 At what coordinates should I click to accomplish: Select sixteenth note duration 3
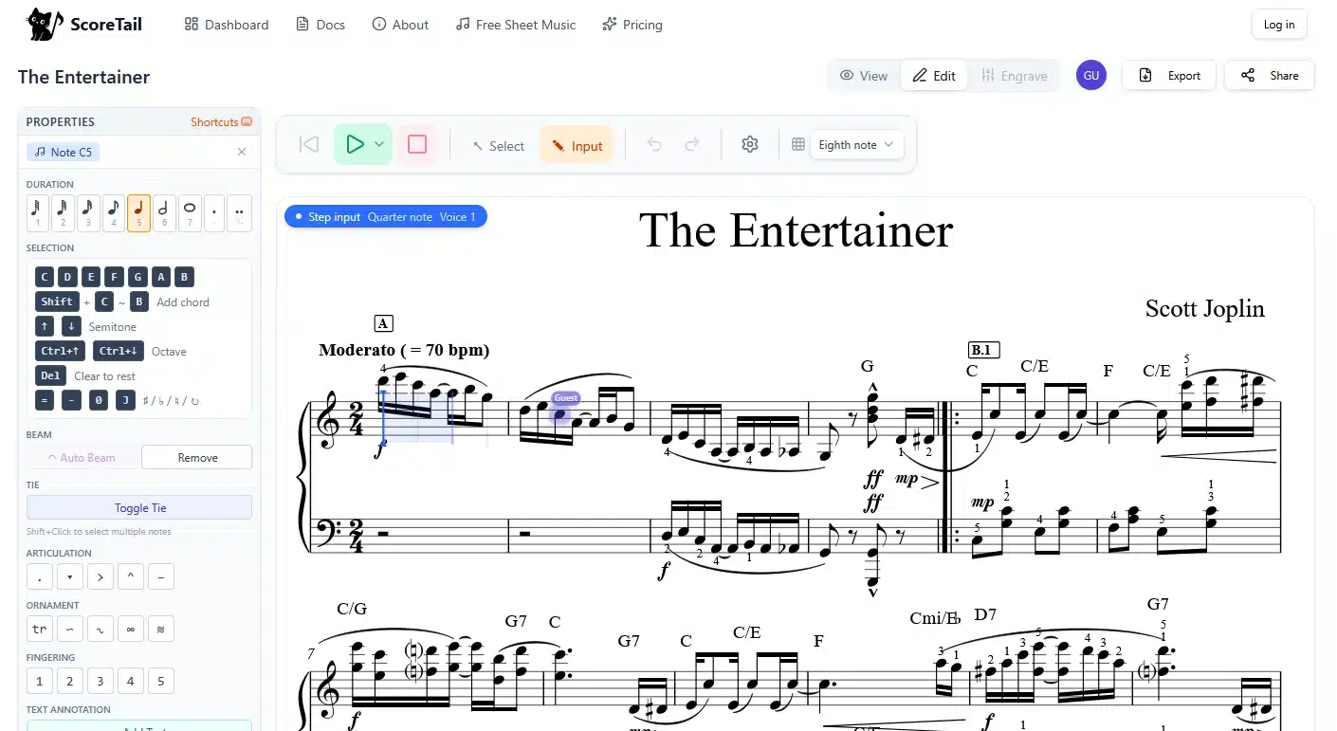click(x=88, y=212)
